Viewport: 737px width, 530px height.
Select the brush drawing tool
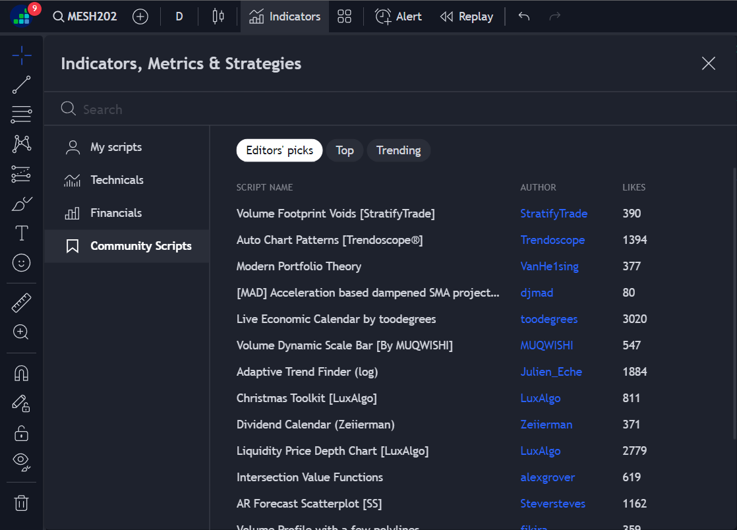pyautogui.click(x=22, y=204)
